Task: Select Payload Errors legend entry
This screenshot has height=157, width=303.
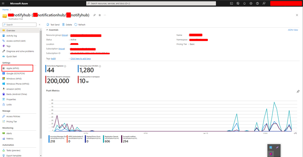Action: [93, 139]
